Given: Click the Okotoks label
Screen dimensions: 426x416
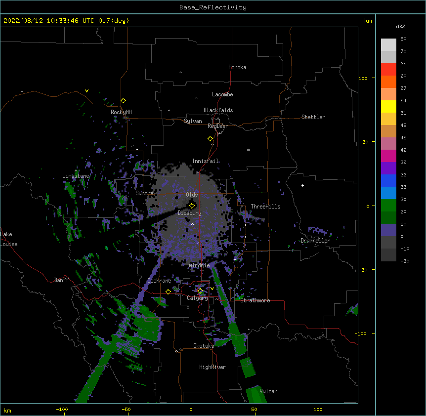Looking at the screenshot, I should tap(204, 346).
